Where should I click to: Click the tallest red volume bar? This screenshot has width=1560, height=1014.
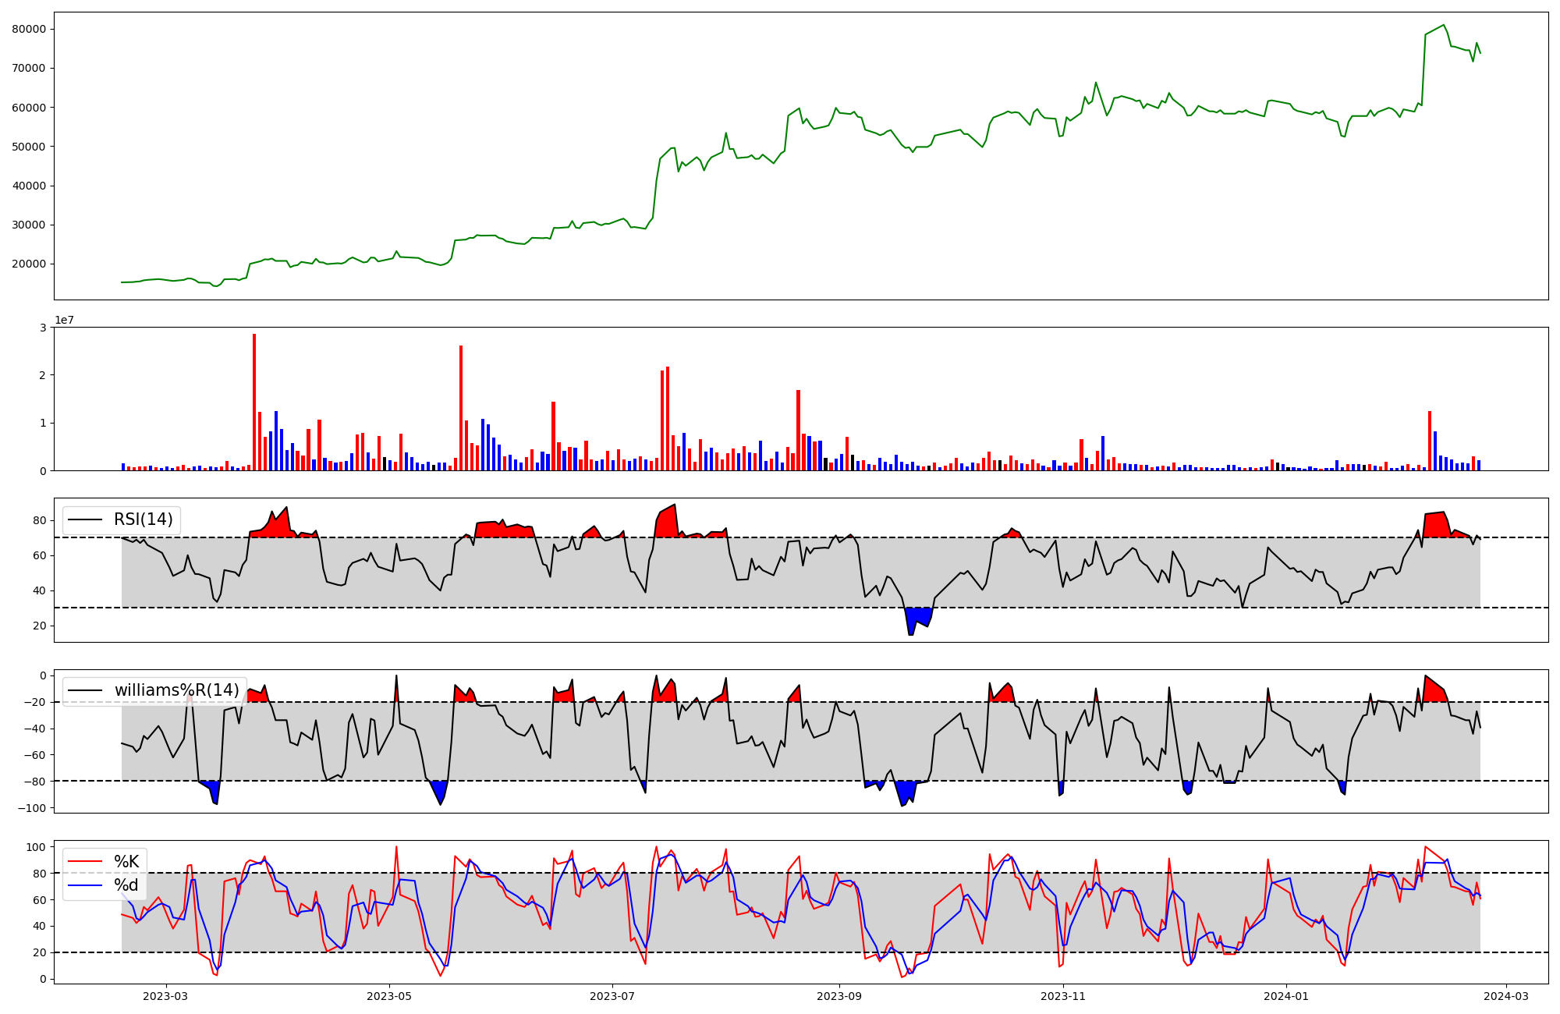pos(254,402)
